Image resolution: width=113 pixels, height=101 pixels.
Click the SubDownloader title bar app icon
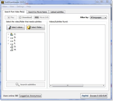click(2, 2)
